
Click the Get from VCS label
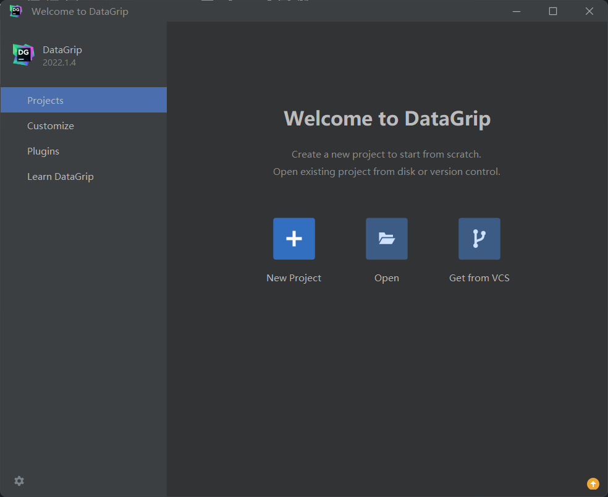479,278
